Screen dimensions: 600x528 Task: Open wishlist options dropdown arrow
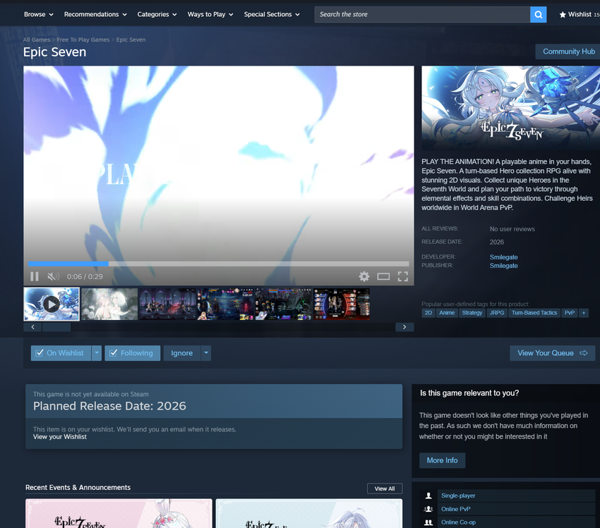[x=97, y=353]
